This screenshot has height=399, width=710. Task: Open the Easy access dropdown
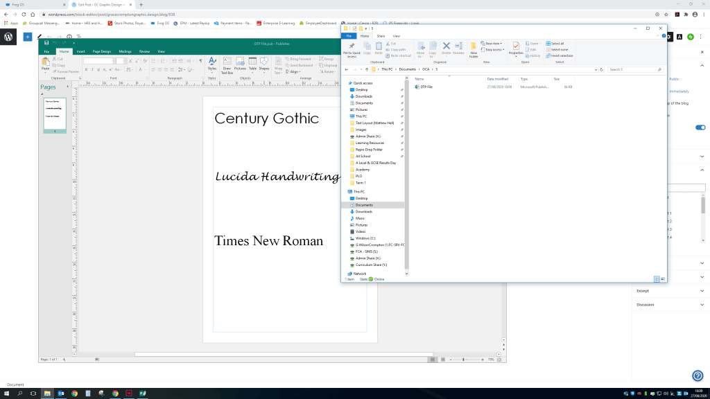(494, 50)
